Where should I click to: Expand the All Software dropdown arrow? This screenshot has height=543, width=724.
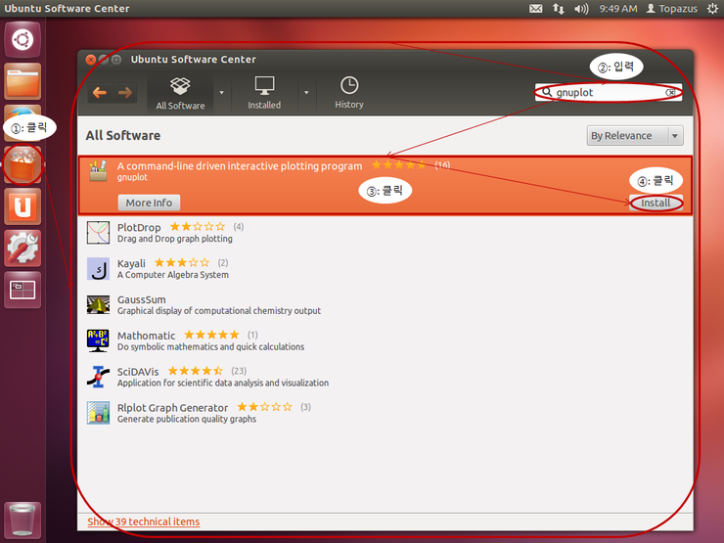222,93
